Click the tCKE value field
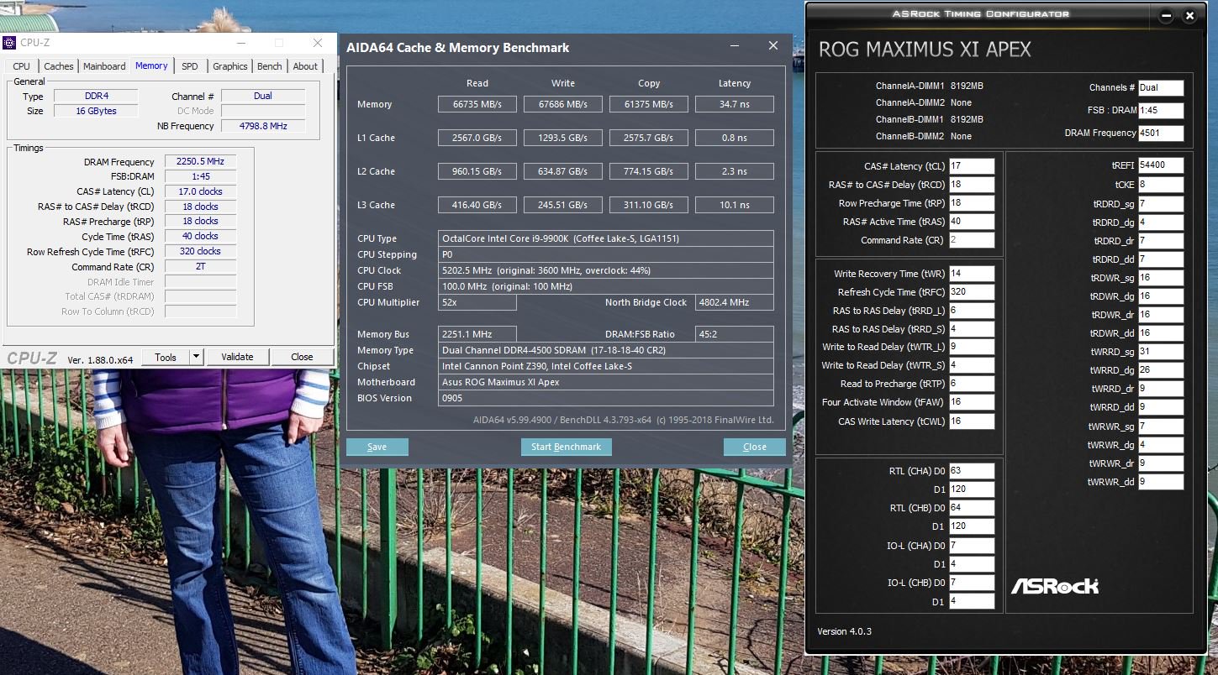This screenshot has height=675, width=1218. pyautogui.click(x=1161, y=185)
